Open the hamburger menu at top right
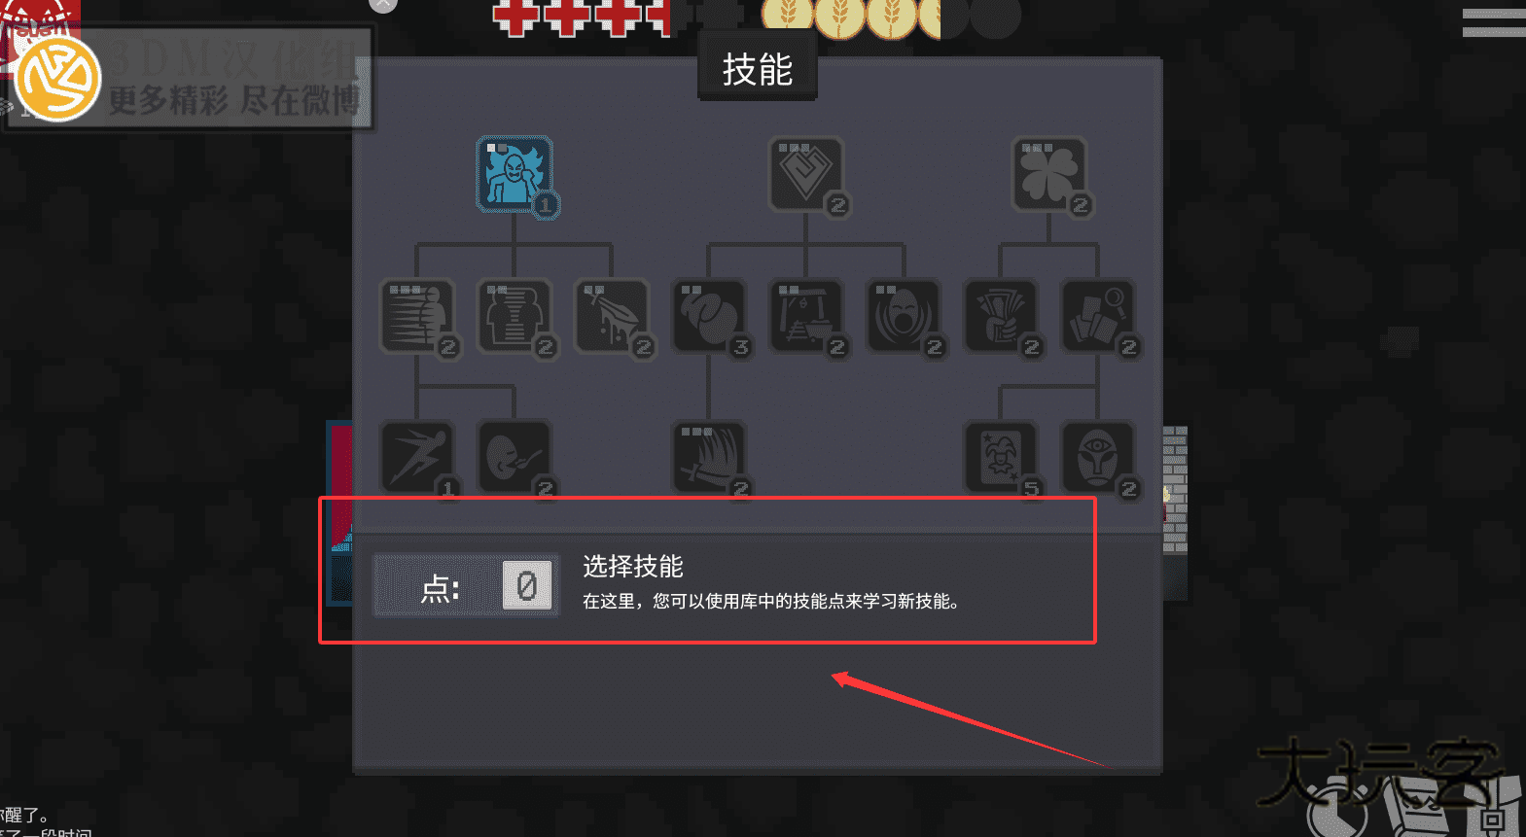The image size is (1526, 837). [x=1494, y=21]
